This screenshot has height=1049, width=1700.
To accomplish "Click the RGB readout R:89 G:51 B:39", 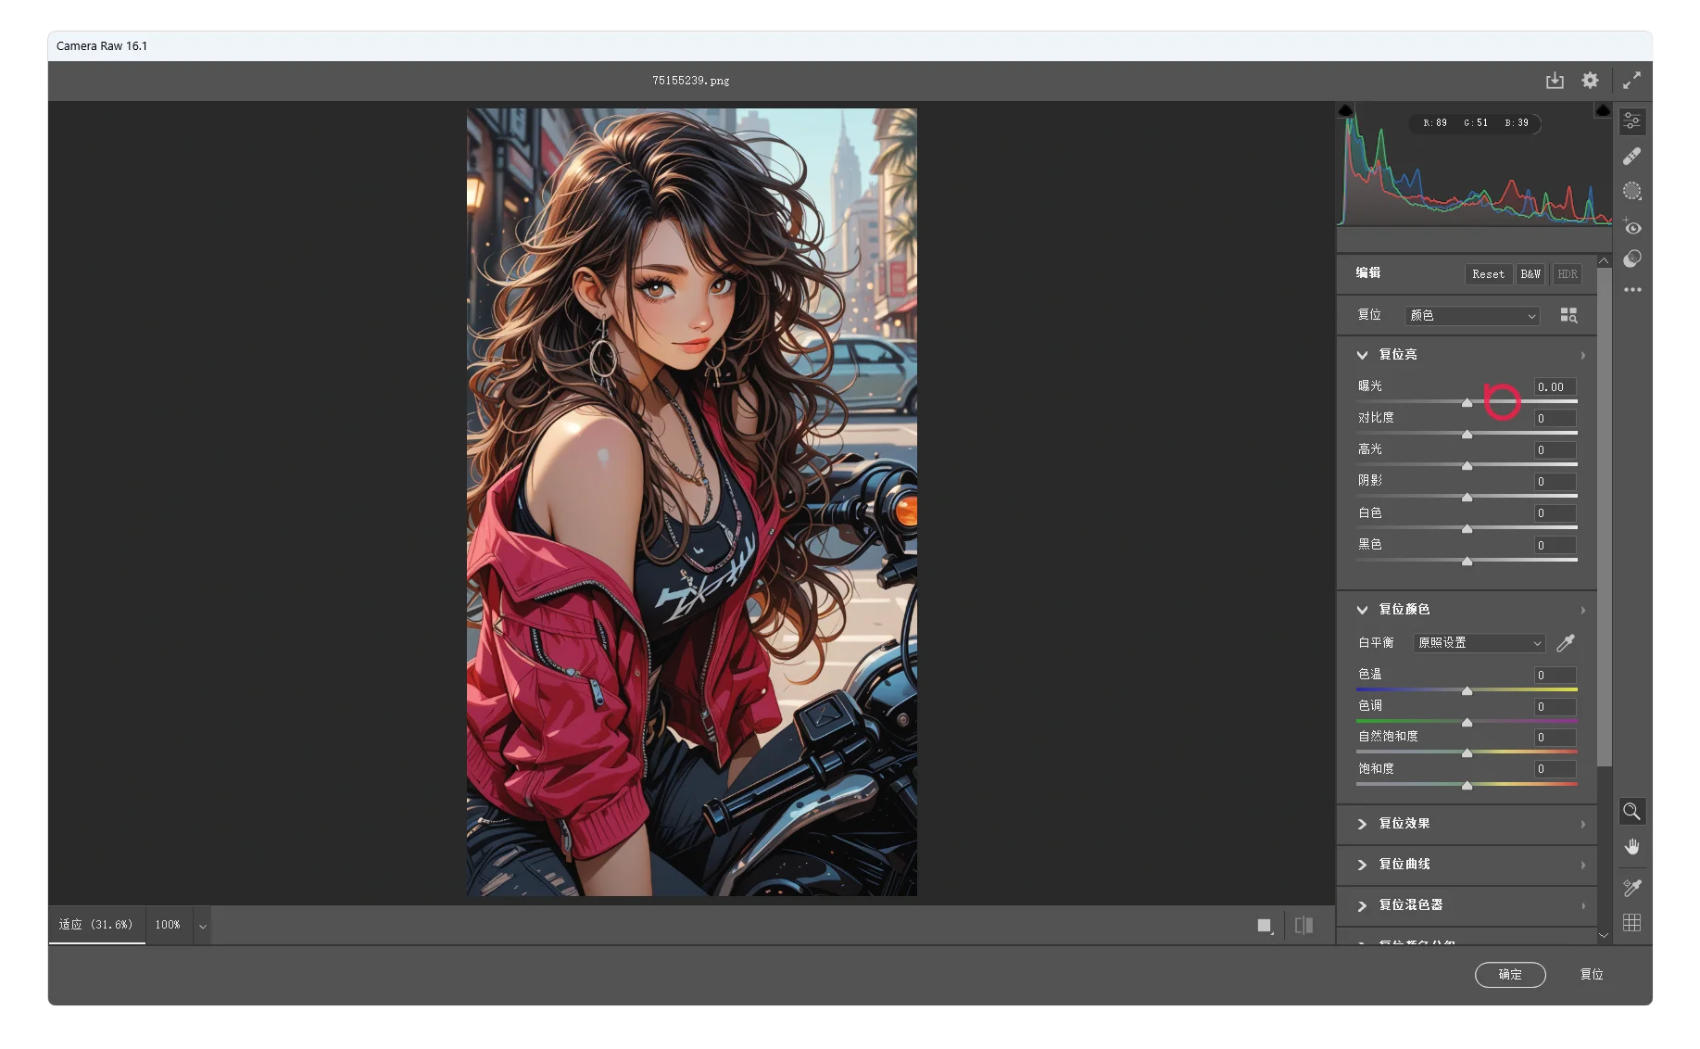I will [x=1475, y=123].
